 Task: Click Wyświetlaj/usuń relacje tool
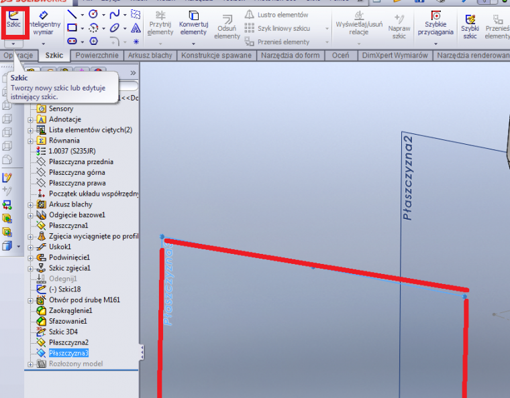pyautogui.click(x=359, y=23)
